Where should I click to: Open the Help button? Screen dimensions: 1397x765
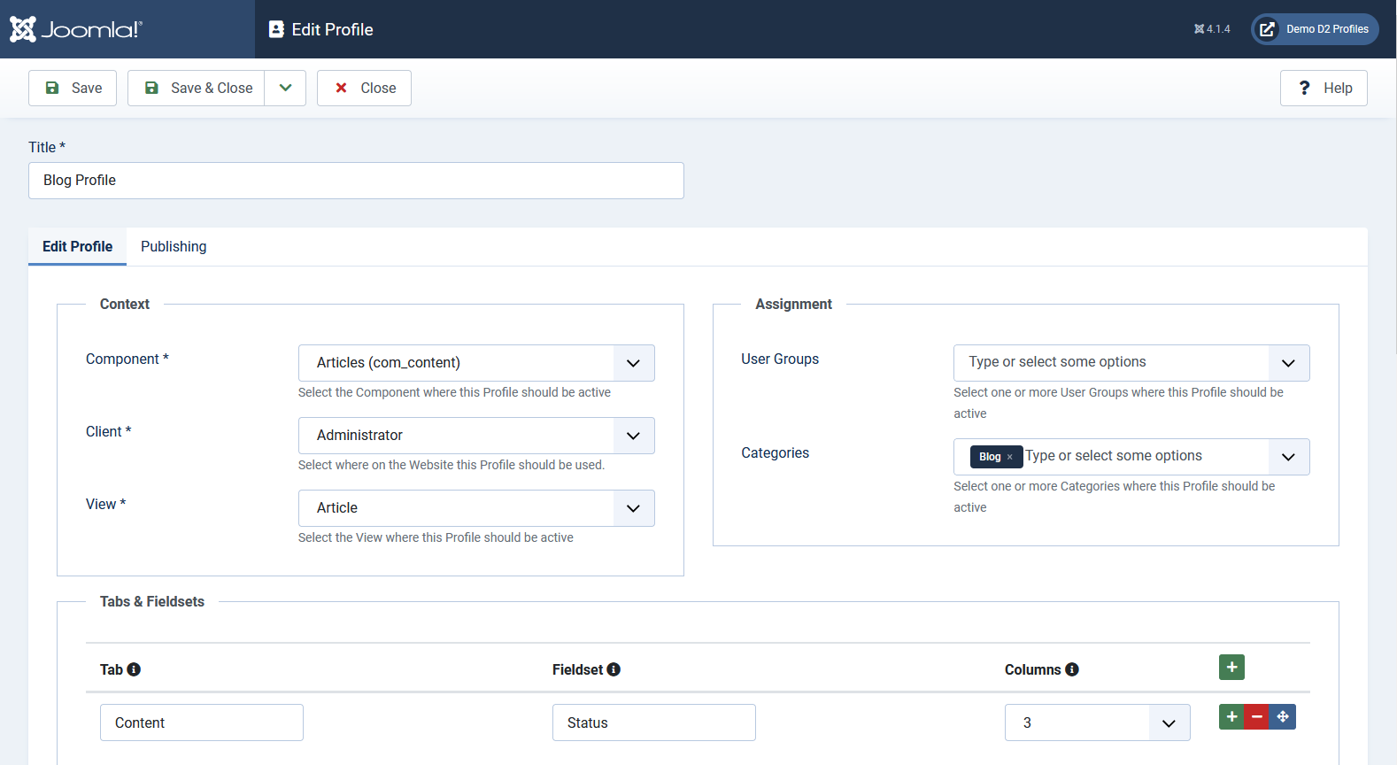pos(1324,88)
